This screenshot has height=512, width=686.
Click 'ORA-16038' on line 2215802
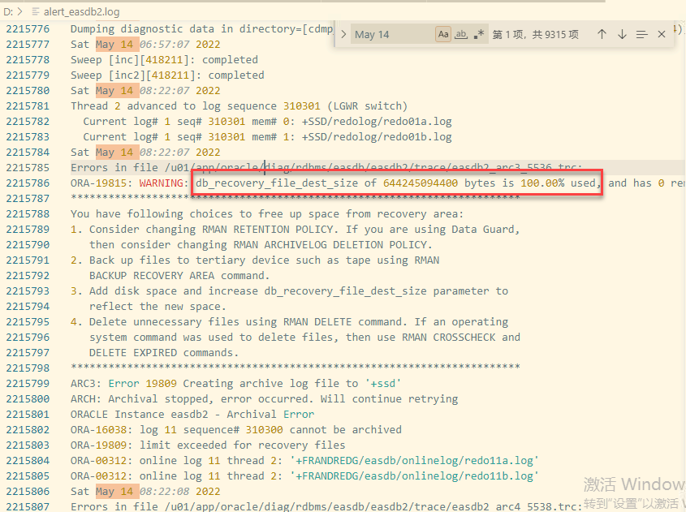click(x=99, y=430)
